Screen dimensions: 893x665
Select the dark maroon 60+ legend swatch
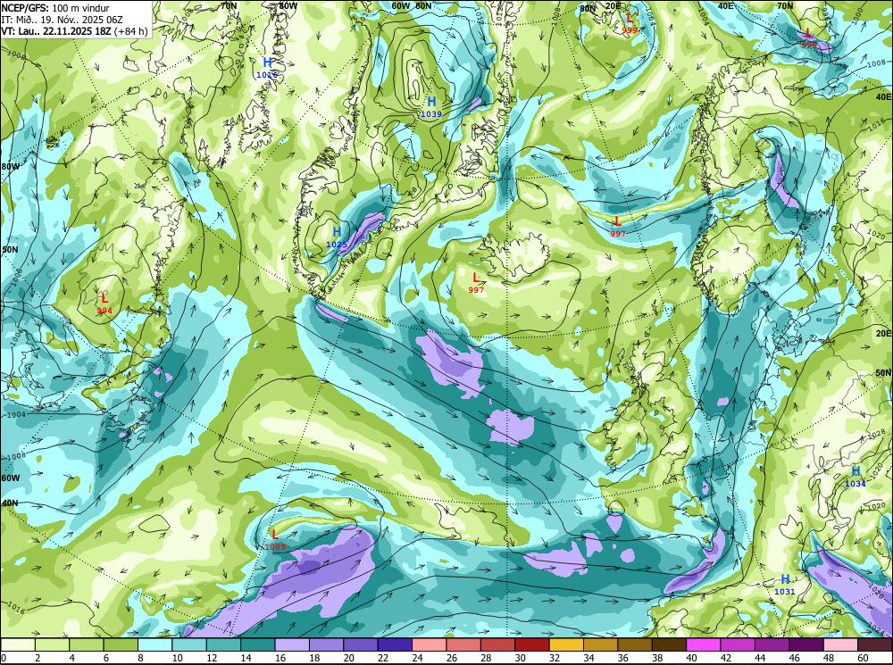[875, 644]
